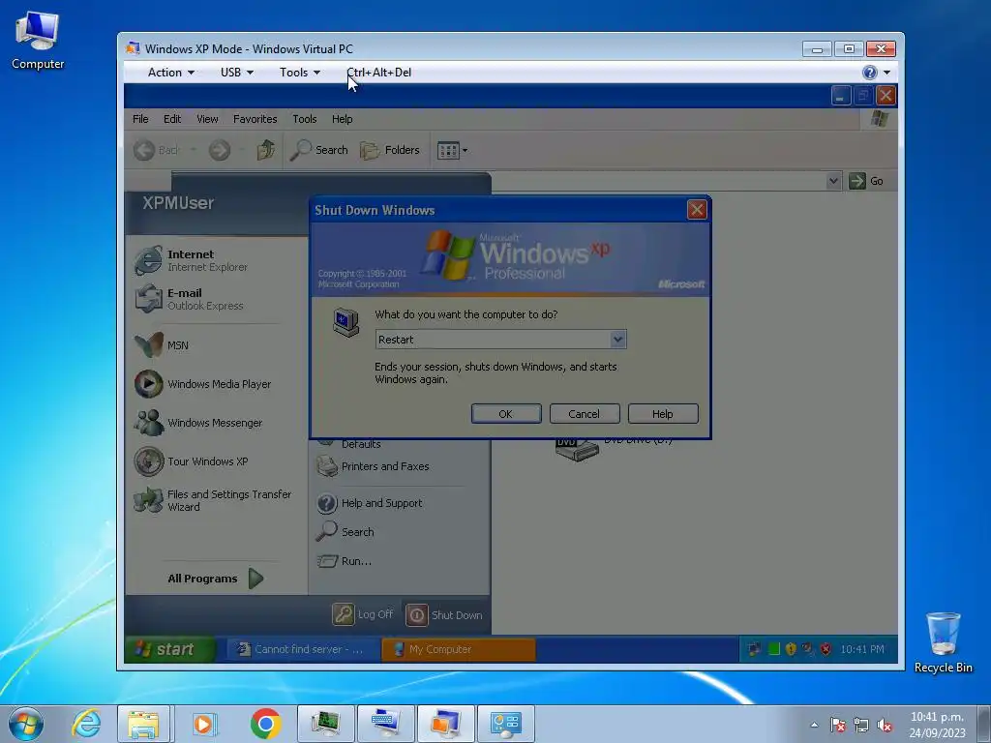Viewport: 991px width, 743px height.
Task: Open the media player taskbar icon
Action: [203, 724]
